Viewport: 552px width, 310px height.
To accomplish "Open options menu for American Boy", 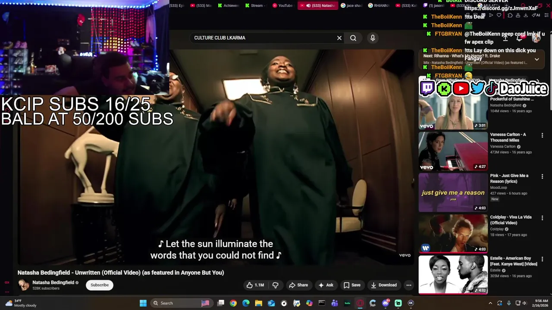I will click(542, 259).
